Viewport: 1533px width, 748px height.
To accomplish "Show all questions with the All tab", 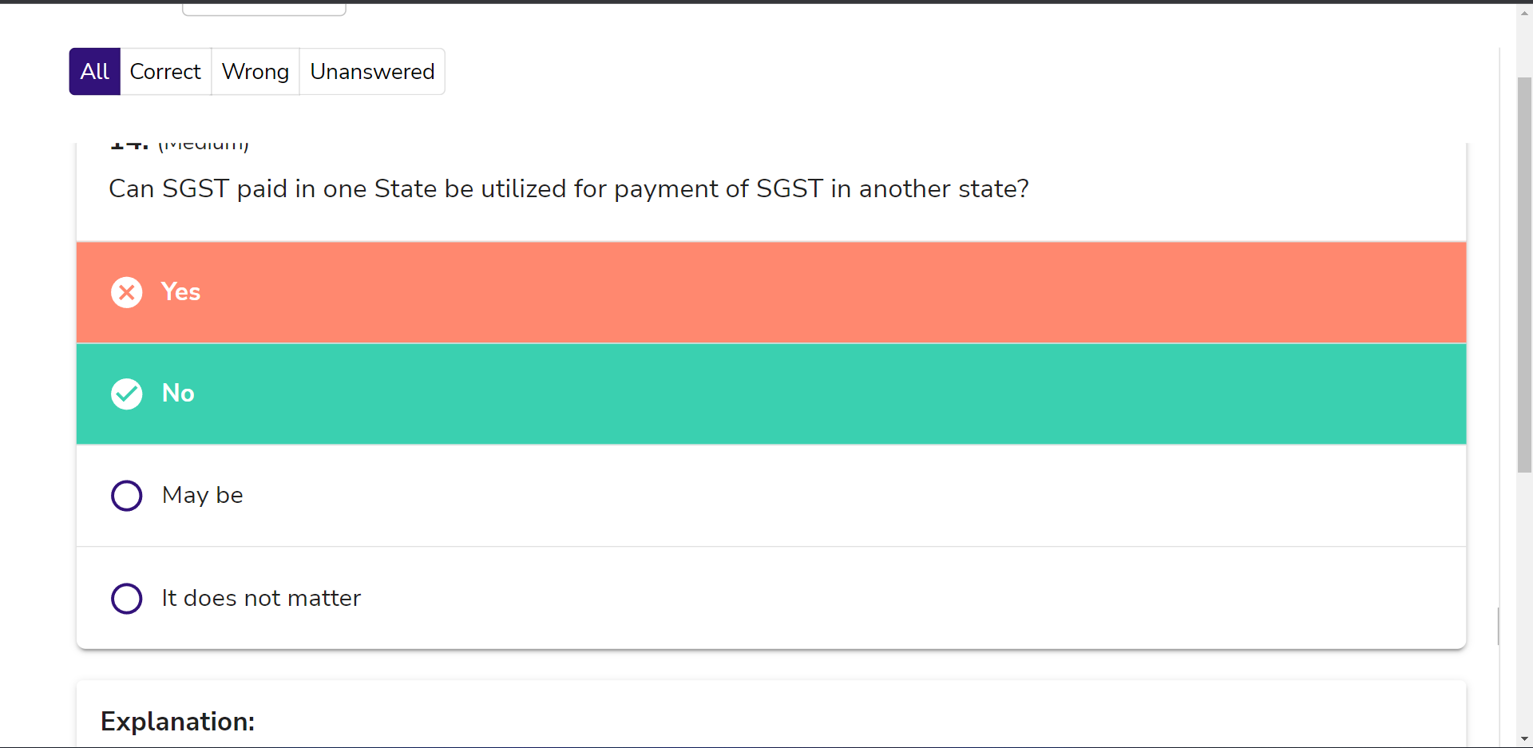I will (x=94, y=72).
